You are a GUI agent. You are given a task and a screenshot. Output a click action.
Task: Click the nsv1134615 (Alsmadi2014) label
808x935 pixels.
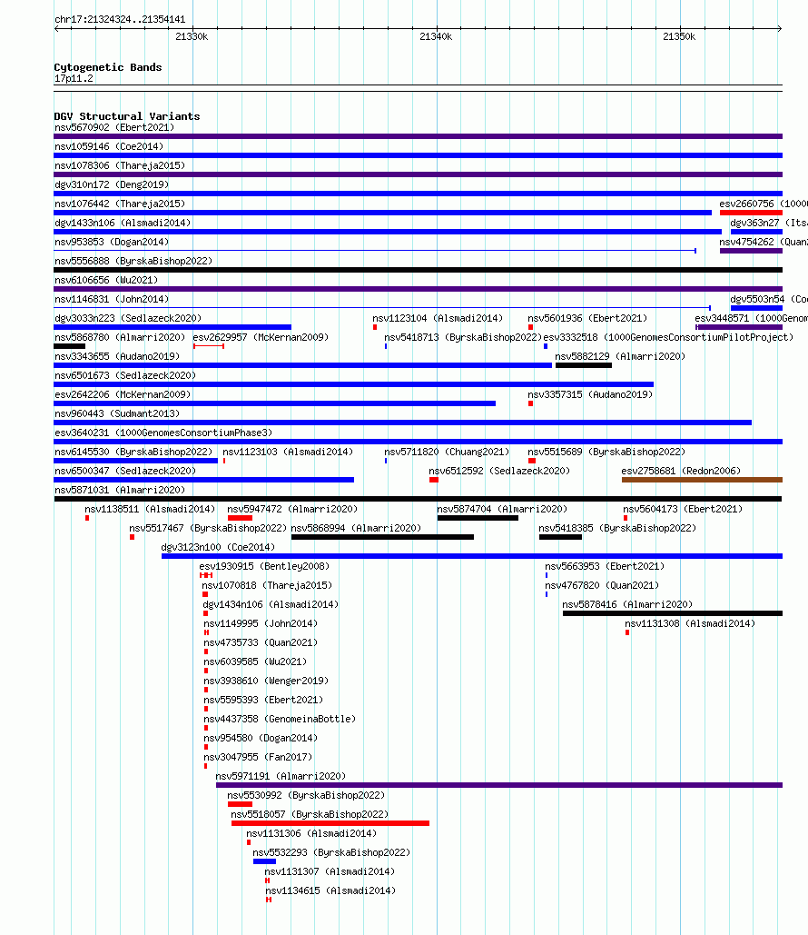330,890
